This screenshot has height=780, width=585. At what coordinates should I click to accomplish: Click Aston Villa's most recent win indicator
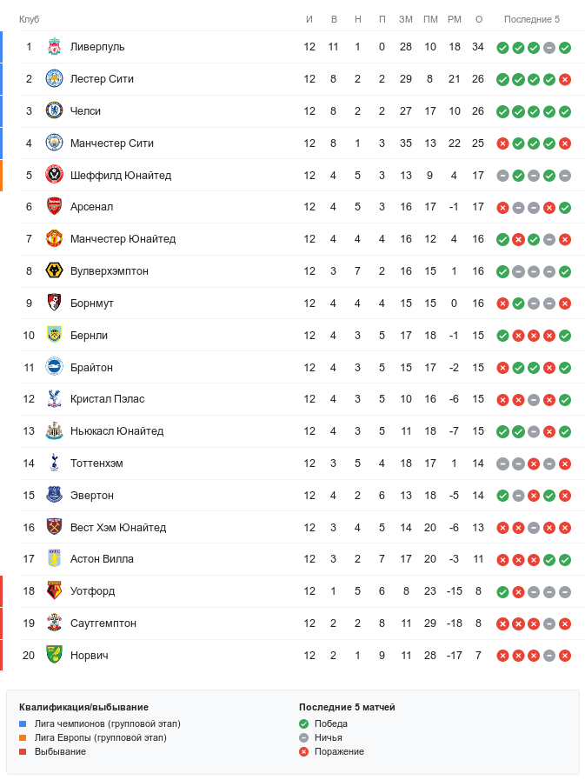(x=565, y=559)
